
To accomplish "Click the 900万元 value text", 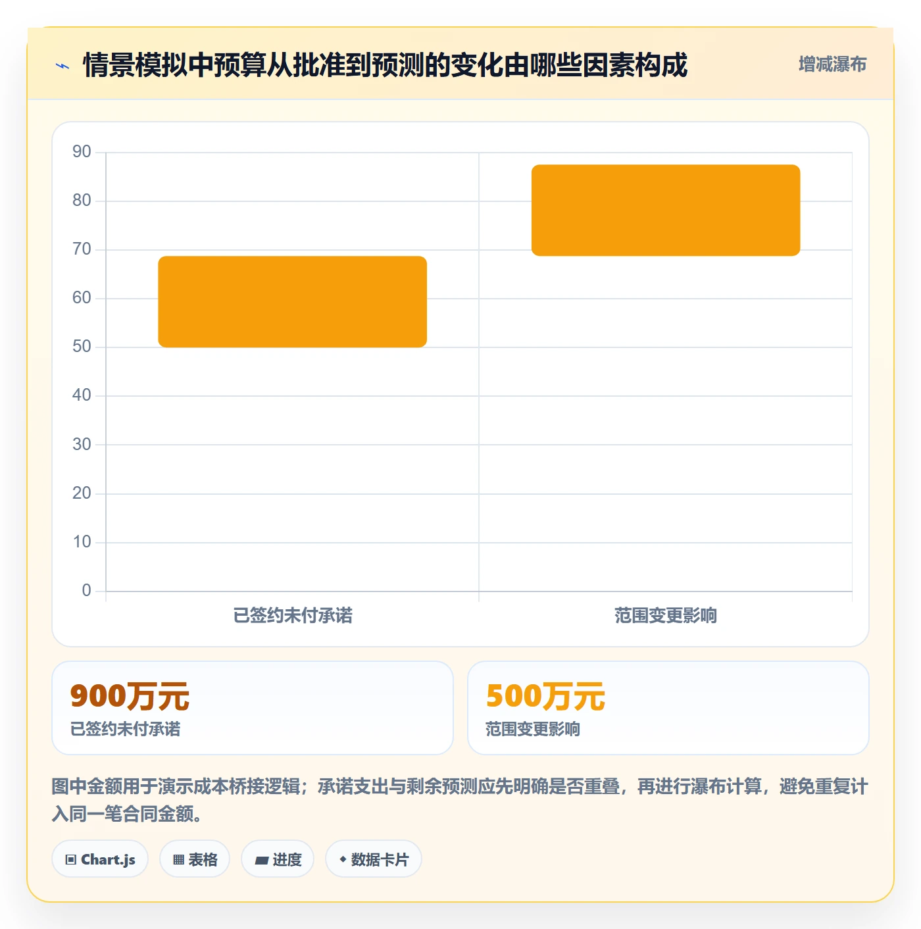I will (x=130, y=696).
